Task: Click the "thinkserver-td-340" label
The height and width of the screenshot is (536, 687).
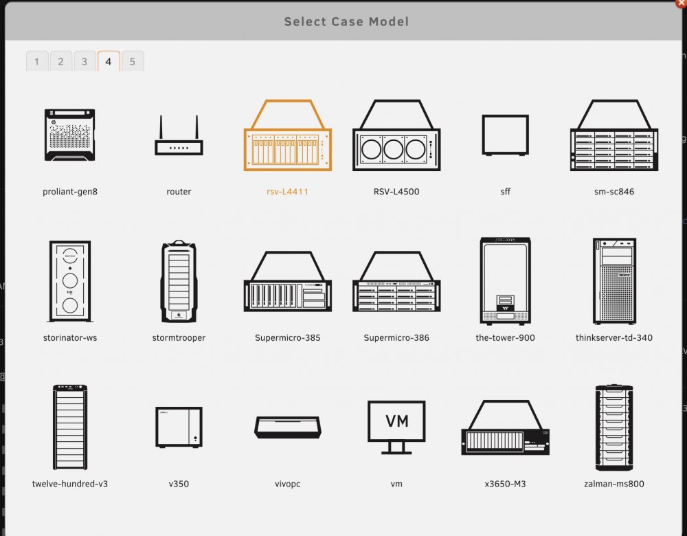Action: (613, 337)
